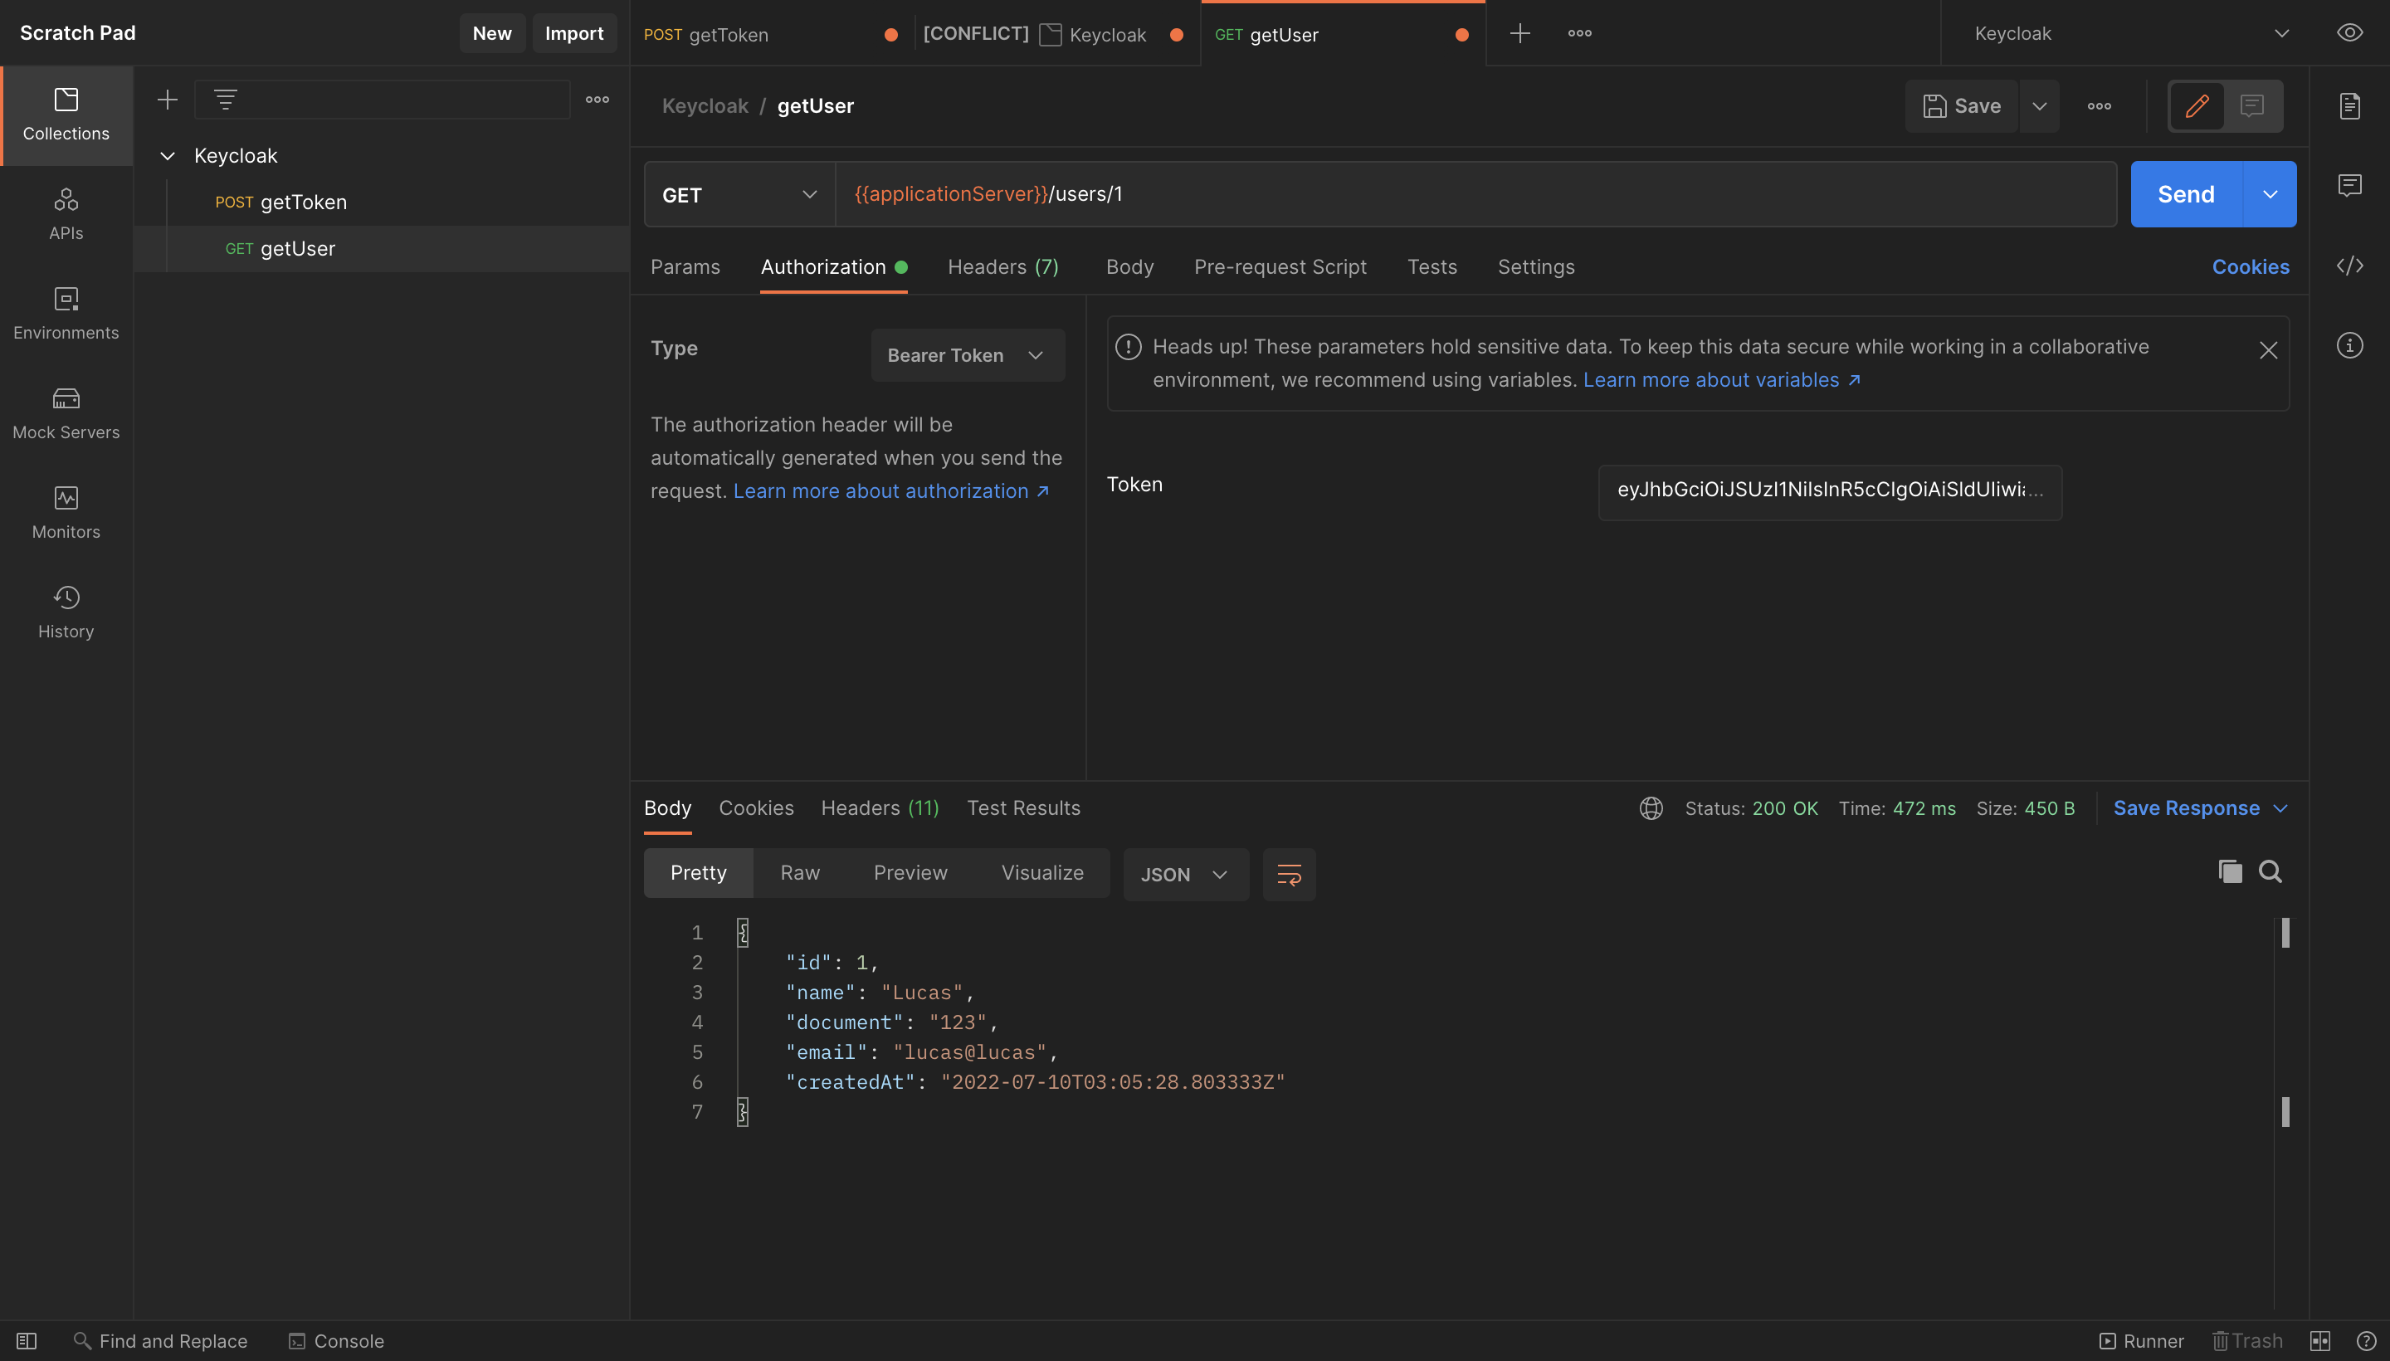Open the Test Results response tab
The height and width of the screenshot is (1361, 2390).
point(1022,808)
